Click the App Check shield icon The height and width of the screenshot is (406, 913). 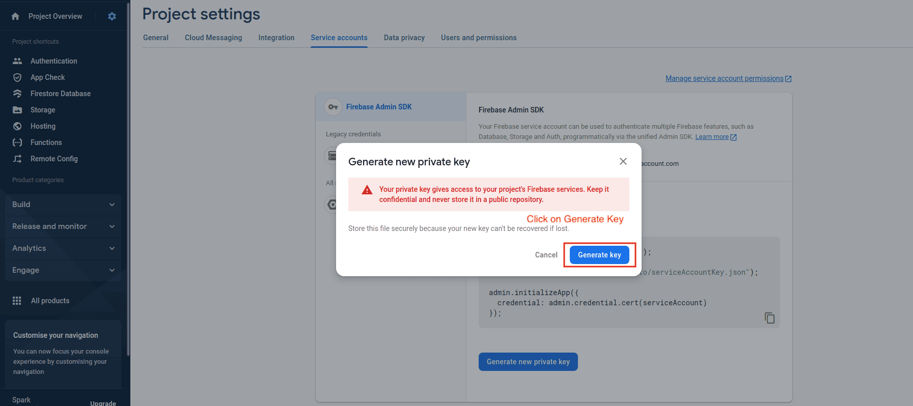point(17,77)
